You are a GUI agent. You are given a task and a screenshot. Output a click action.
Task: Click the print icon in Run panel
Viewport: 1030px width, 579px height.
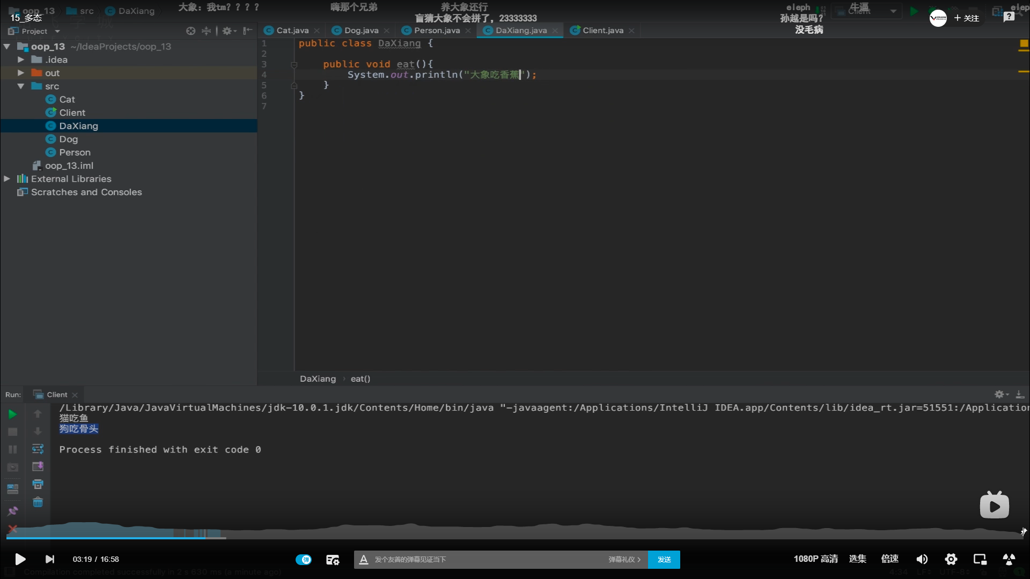[38, 484]
